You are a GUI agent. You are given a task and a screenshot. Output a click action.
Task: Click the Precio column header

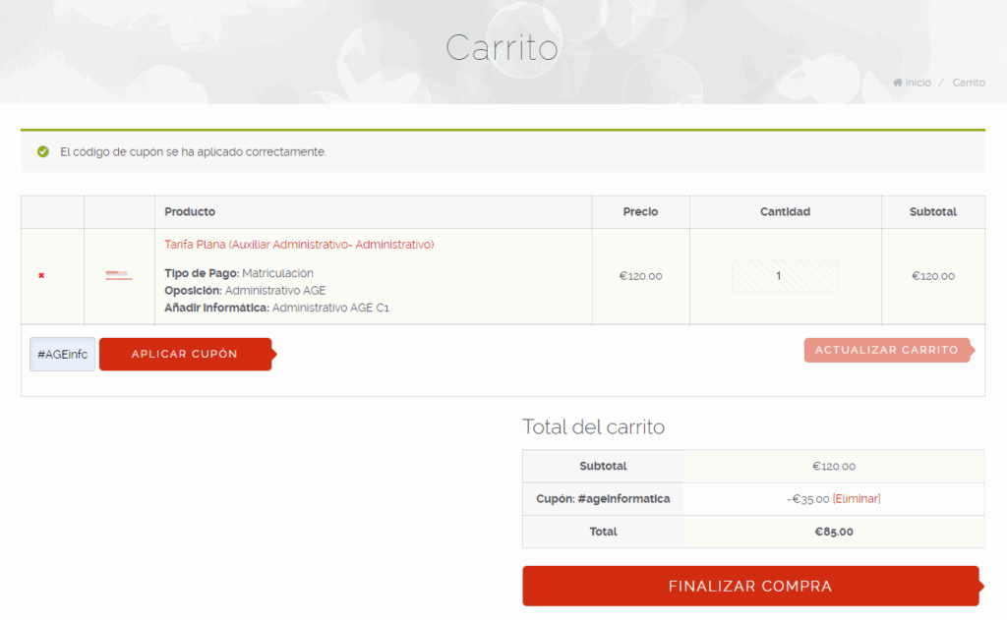(640, 212)
